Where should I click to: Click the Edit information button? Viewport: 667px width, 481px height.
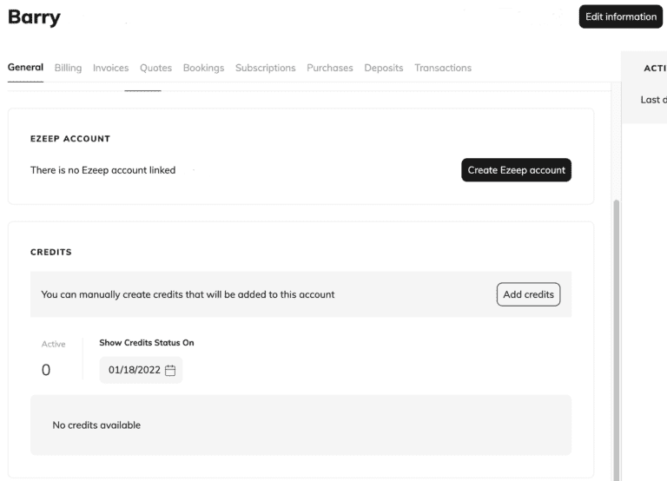coord(620,16)
